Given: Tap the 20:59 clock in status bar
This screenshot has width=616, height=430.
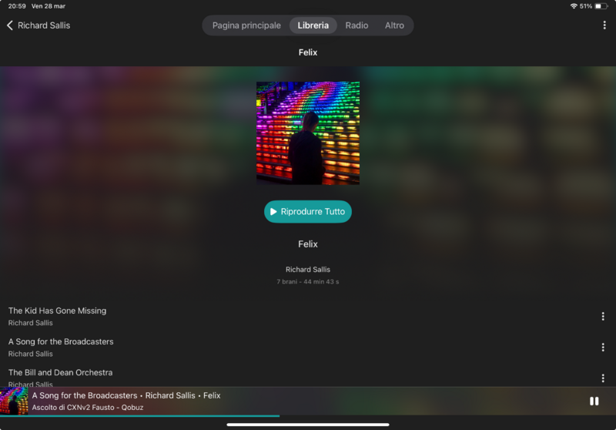Looking at the screenshot, I should pyautogui.click(x=17, y=6).
